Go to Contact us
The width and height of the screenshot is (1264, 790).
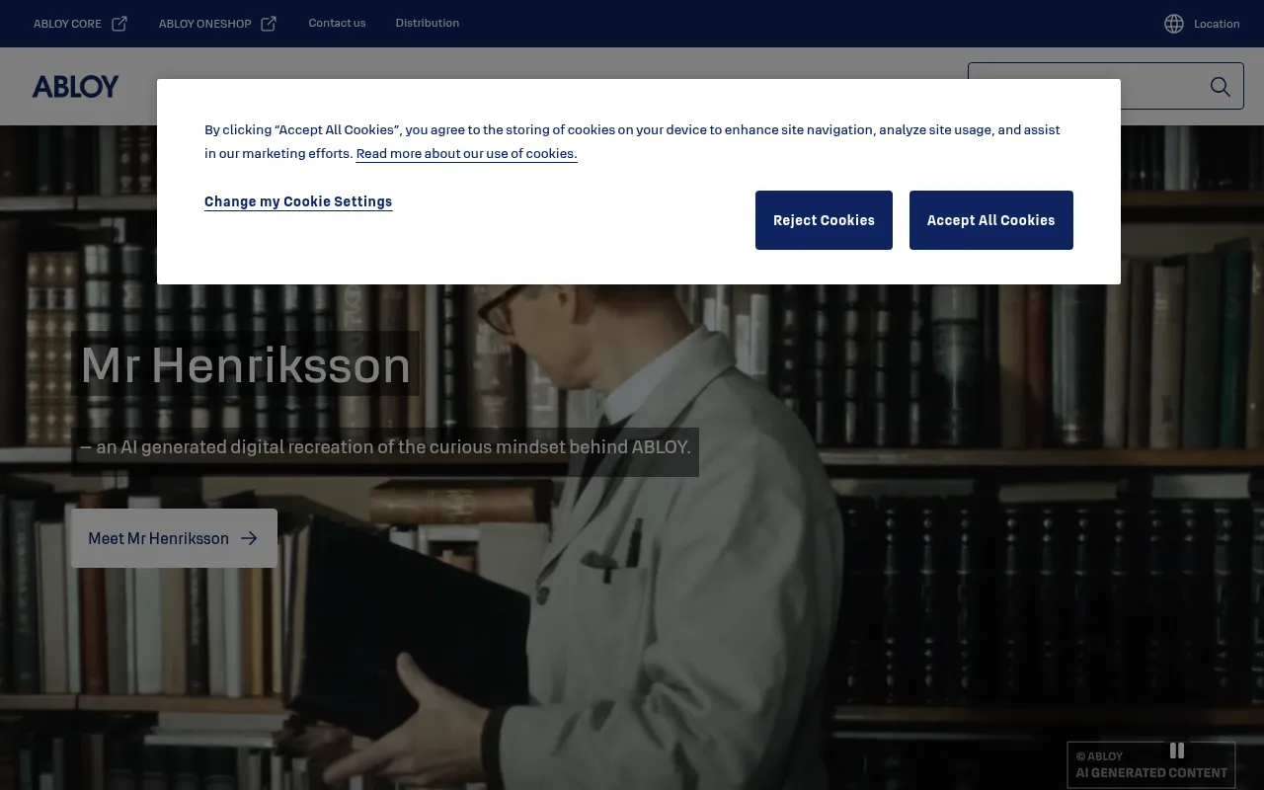[337, 23]
